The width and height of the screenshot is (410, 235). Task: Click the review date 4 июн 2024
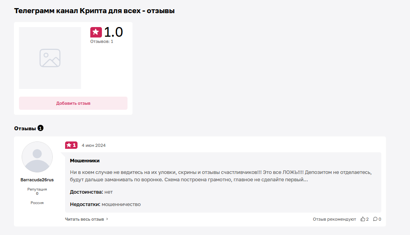[94, 146]
